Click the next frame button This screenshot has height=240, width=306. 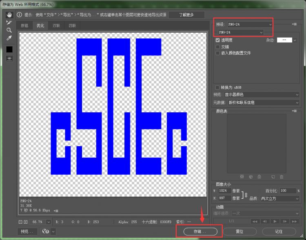click(x=285, y=222)
